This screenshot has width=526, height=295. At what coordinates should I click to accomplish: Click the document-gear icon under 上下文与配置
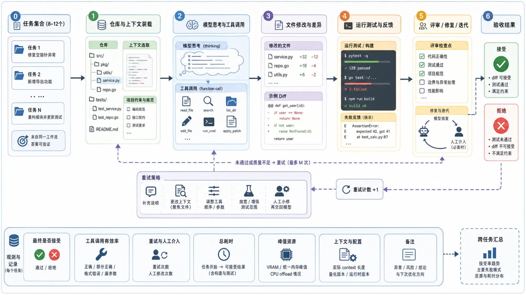tap(348, 255)
